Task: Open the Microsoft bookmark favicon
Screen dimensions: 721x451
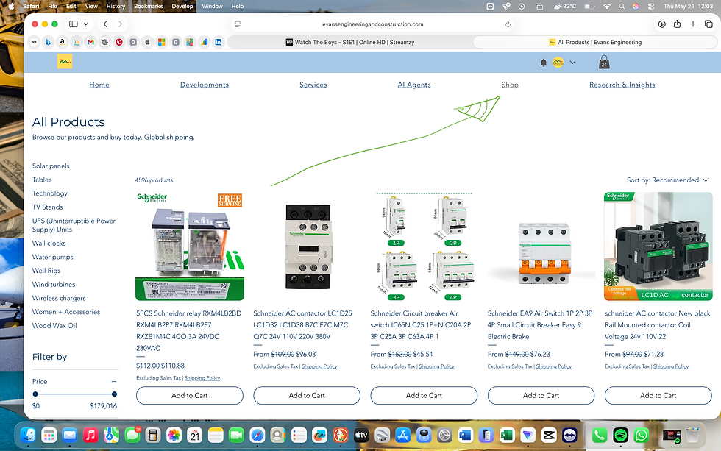Action: tap(161, 42)
